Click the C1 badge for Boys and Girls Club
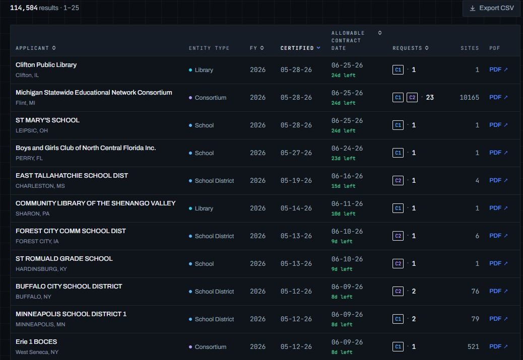Viewport: 523px width, 360px height. tap(398, 153)
